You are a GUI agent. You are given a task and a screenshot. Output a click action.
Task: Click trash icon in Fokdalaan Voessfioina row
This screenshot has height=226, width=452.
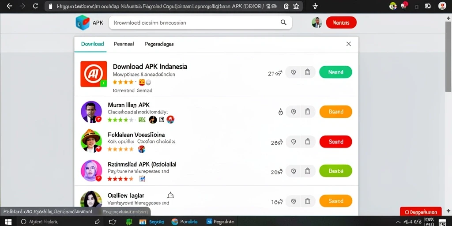tap(307, 142)
